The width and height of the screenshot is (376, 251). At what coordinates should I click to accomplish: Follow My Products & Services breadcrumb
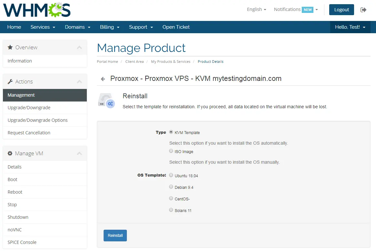point(171,62)
